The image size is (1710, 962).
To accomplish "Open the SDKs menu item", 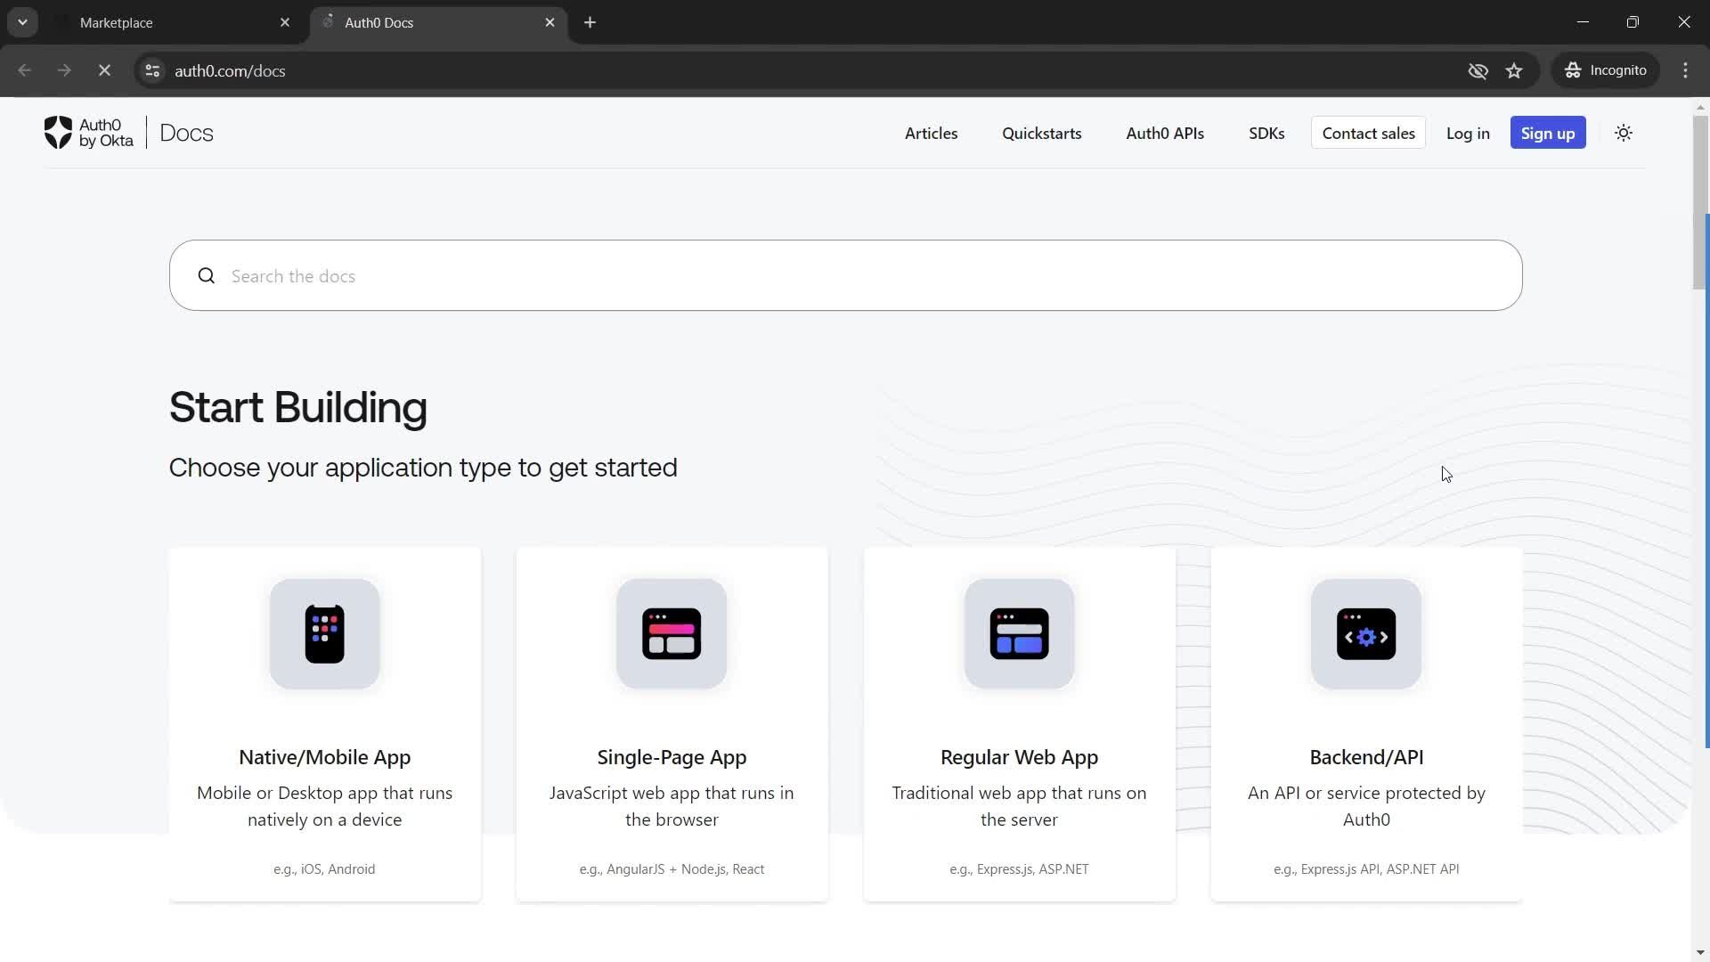I will pos(1266,133).
